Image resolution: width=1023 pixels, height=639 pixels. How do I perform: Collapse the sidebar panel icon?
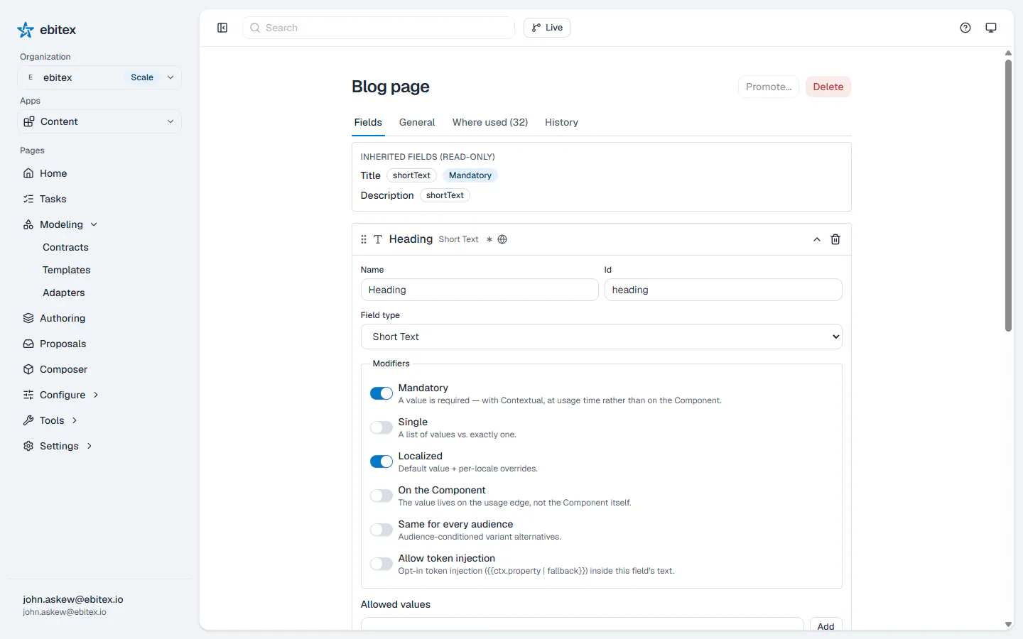[x=222, y=28]
